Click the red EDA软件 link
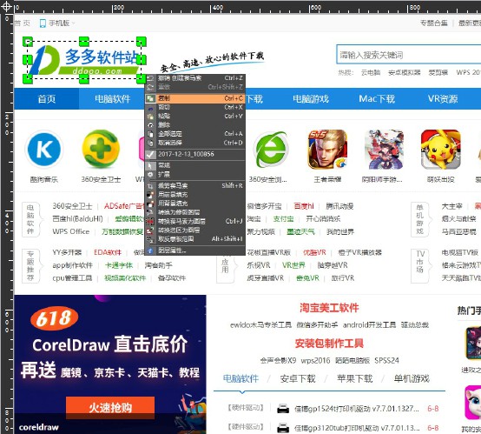 (x=108, y=252)
